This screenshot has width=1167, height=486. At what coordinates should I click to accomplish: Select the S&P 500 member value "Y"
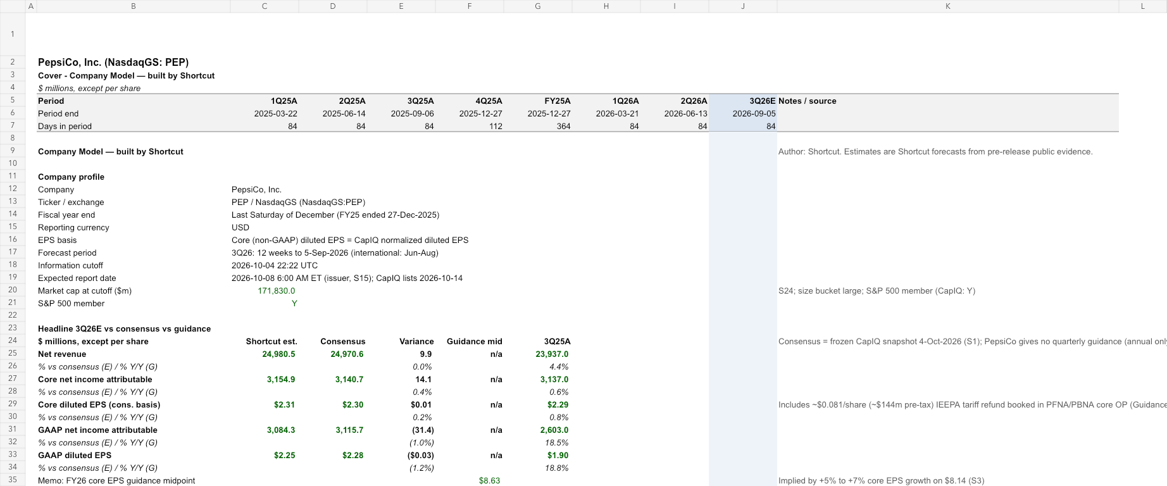294,303
